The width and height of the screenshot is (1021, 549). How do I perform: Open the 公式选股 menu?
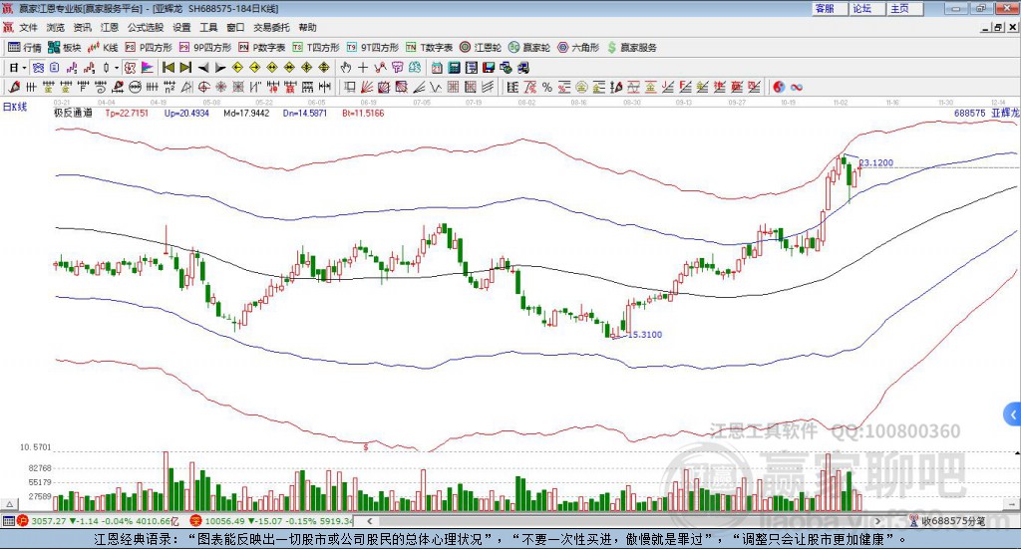(146, 27)
